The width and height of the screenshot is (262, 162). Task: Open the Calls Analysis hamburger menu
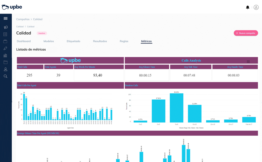[248, 62]
